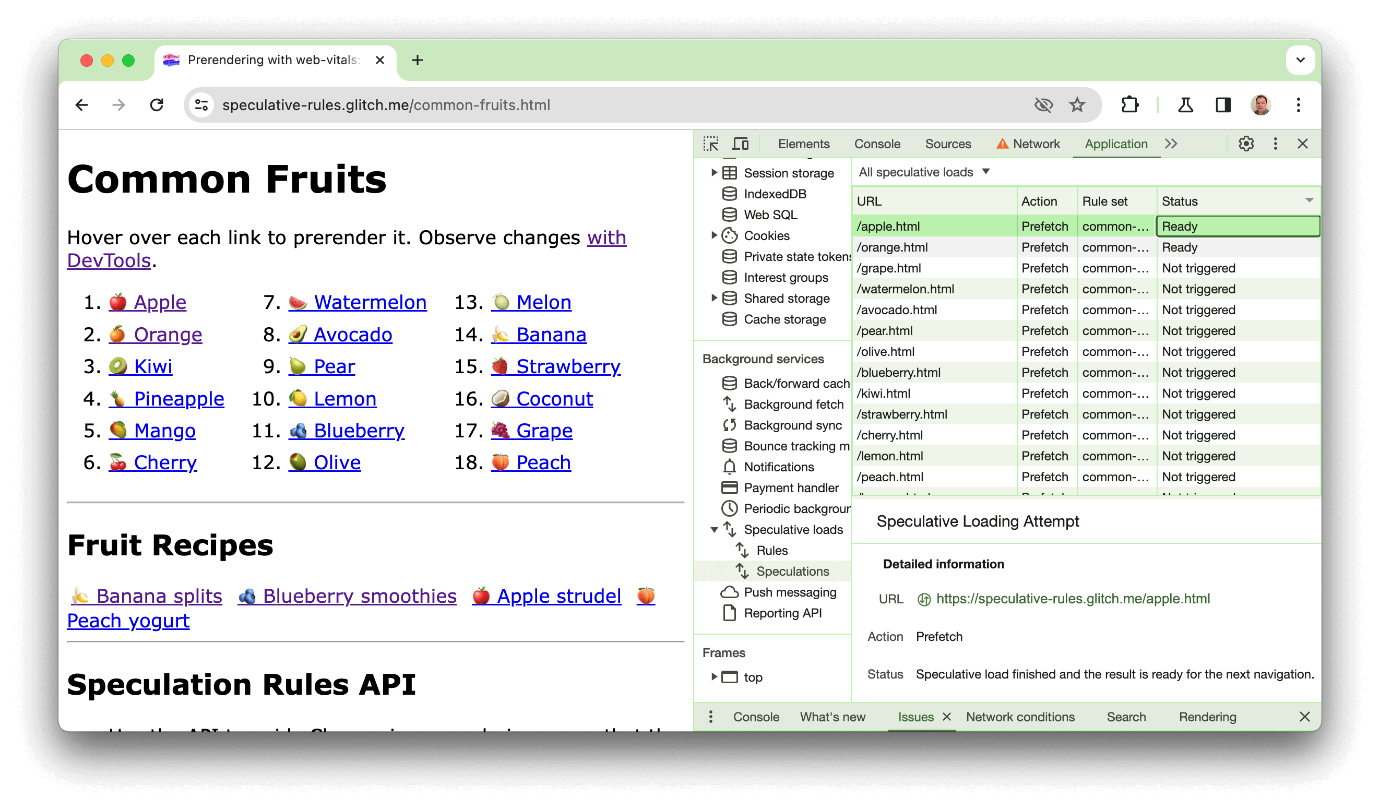Click the Elements panel tab icon

[x=805, y=142]
